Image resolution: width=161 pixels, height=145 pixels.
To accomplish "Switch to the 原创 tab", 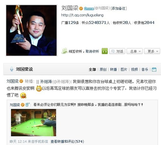I will [x=103, y=69].
